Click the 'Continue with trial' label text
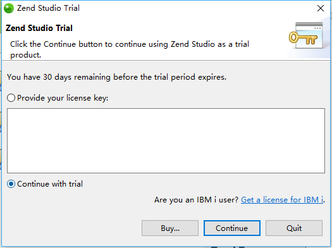The width and height of the screenshot is (332, 248). (50, 184)
